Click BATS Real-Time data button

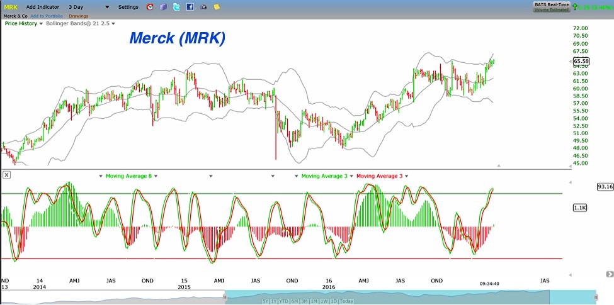point(552,7)
